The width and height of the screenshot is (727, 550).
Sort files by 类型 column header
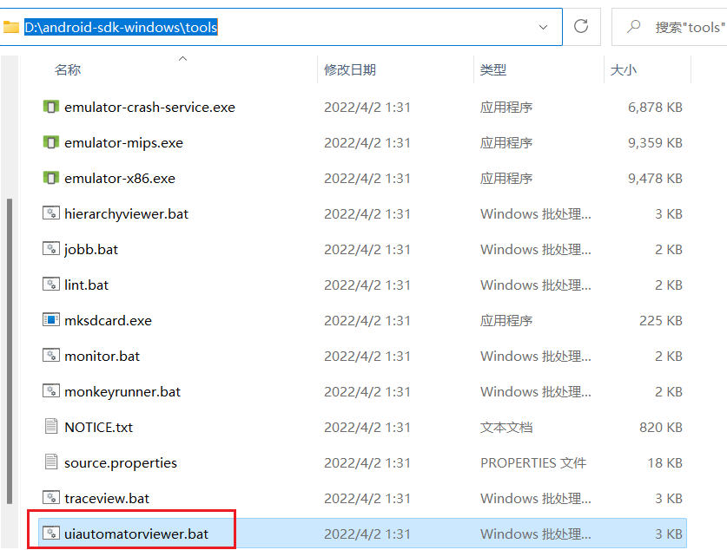[493, 70]
